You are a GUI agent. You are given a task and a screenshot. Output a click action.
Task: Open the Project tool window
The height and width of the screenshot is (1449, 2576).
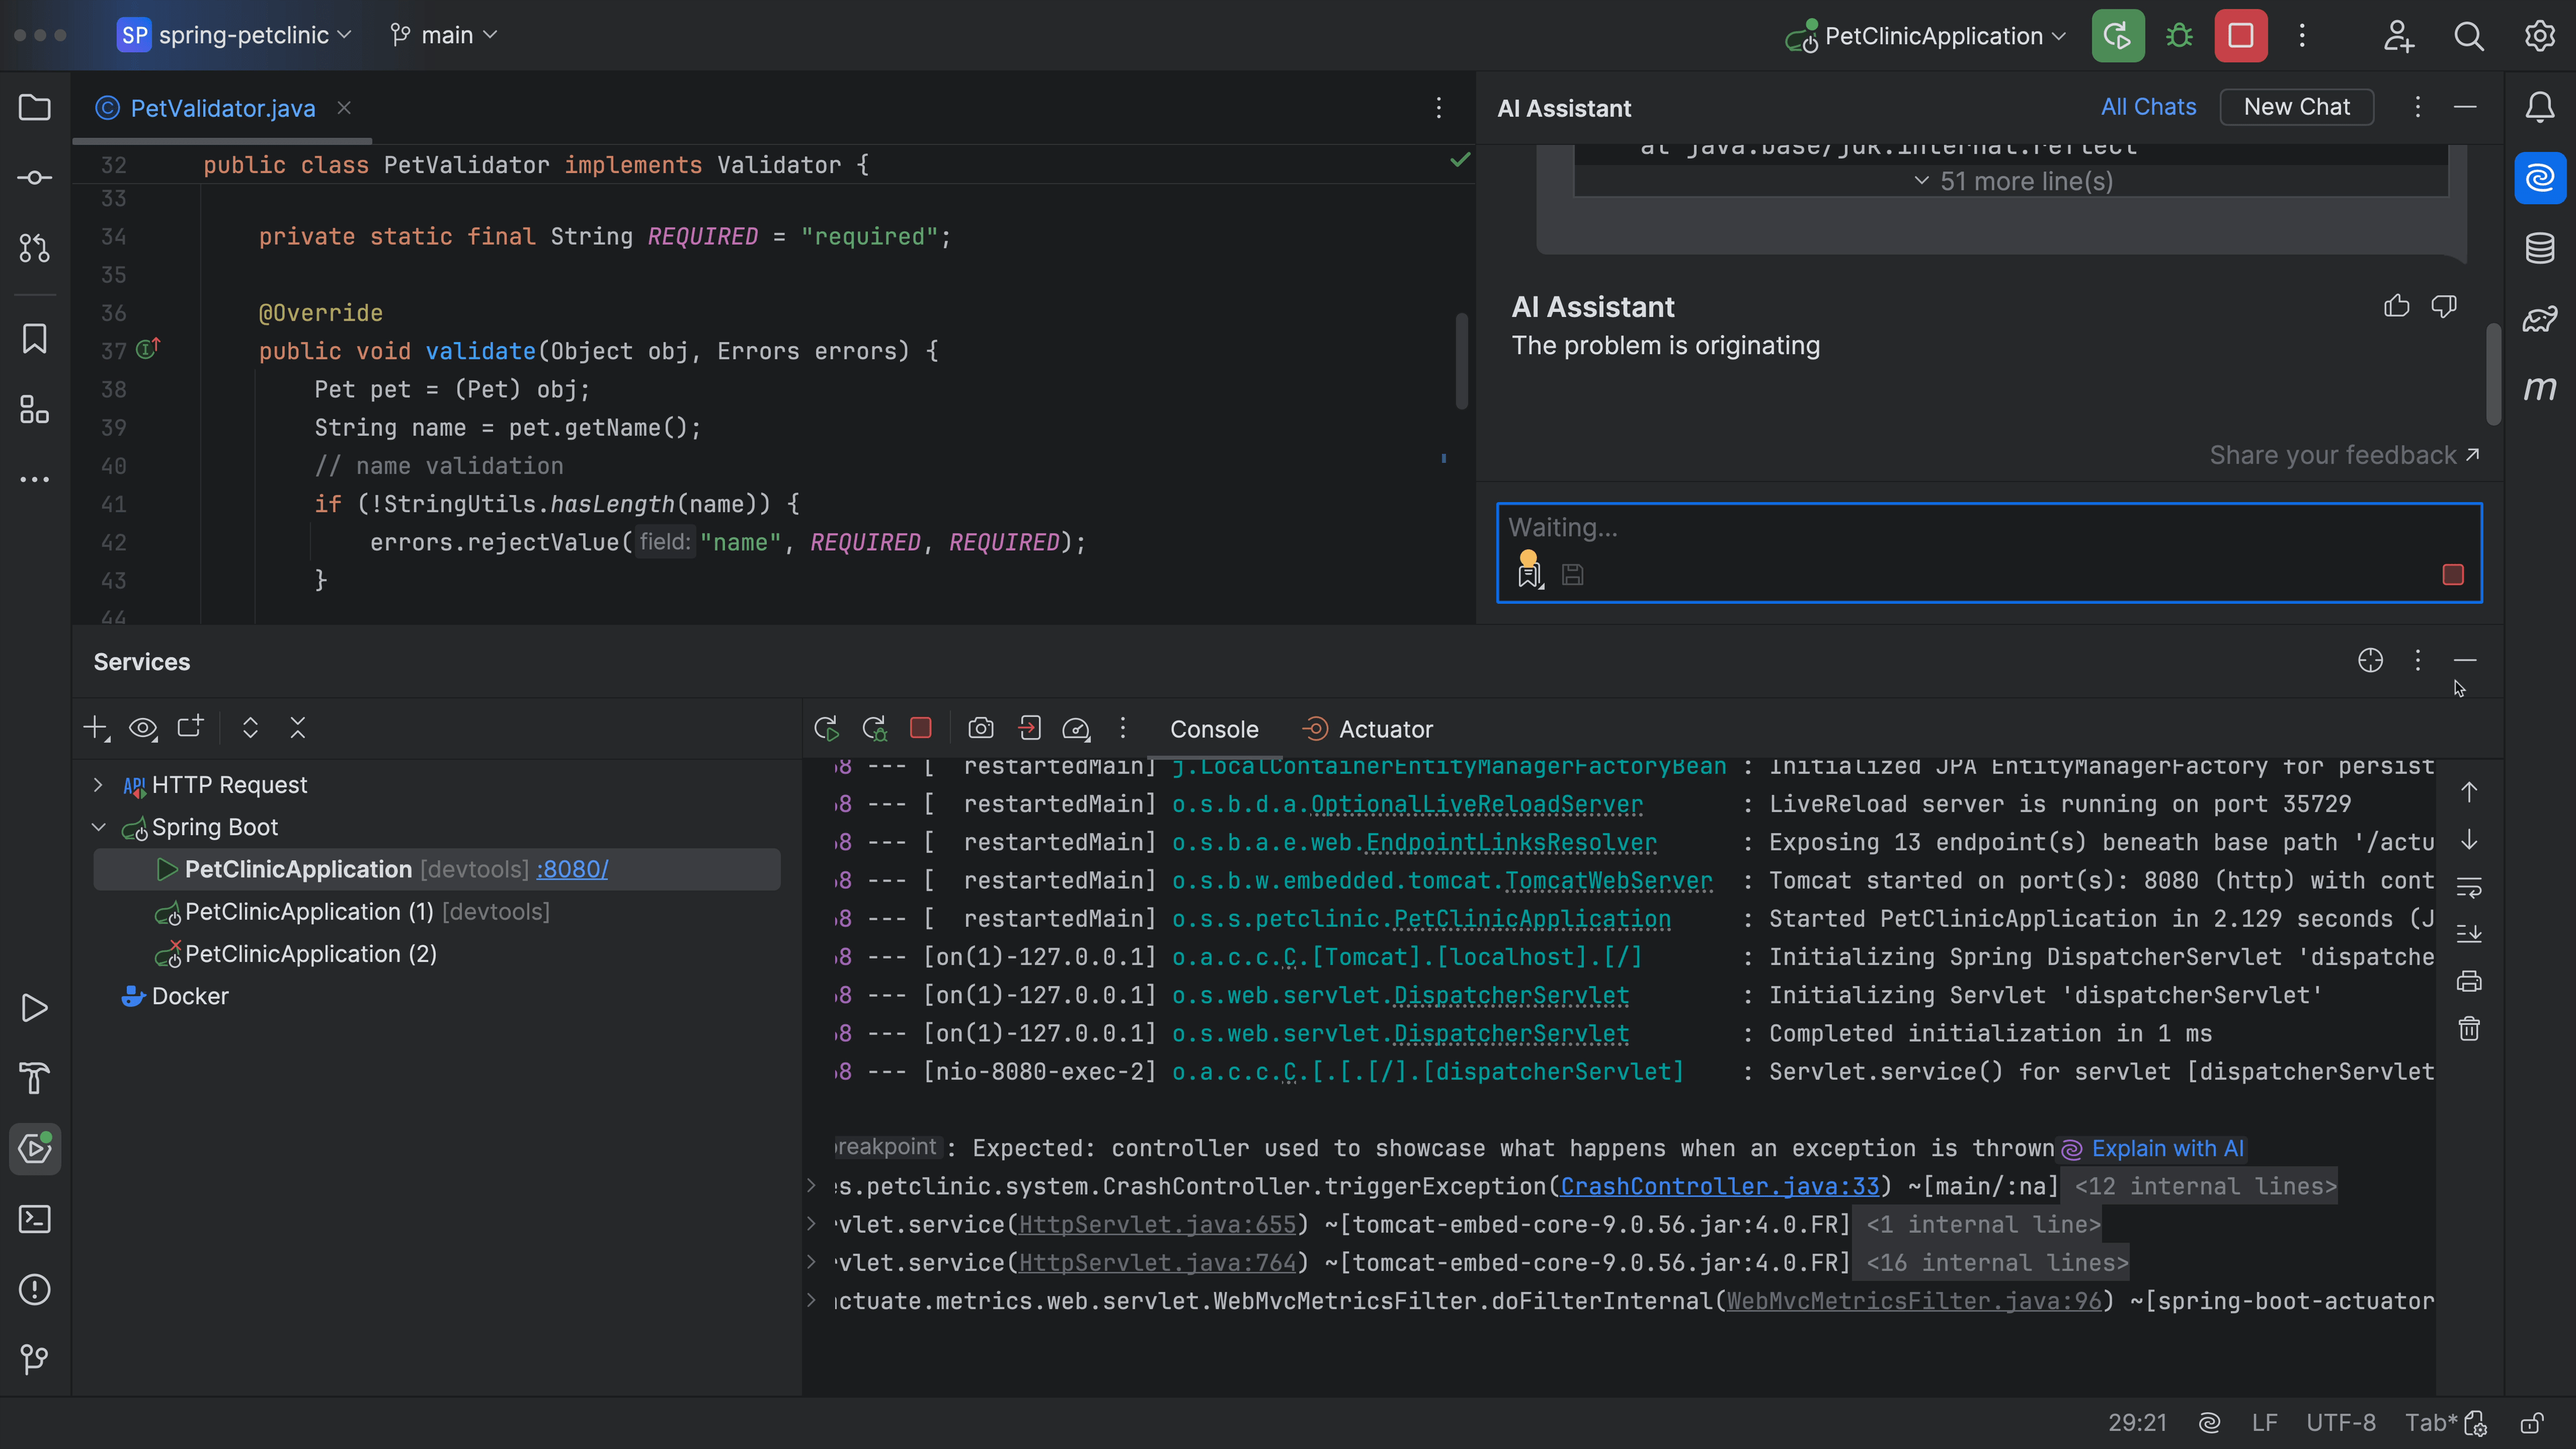pos(35,107)
